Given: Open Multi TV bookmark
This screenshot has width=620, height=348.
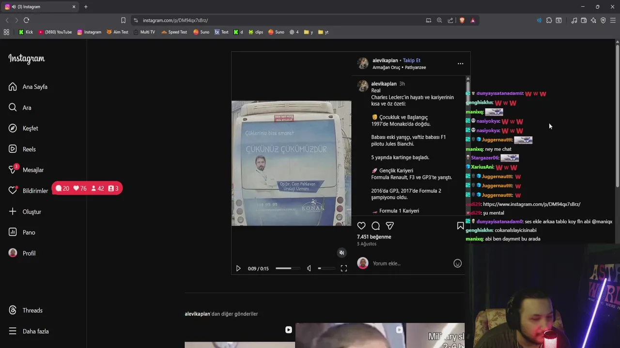Looking at the screenshot, I should point(144,32).
